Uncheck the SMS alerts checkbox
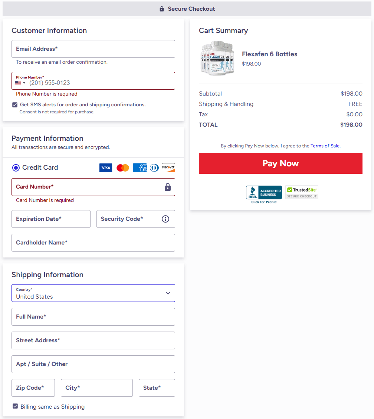This screenshot has width=374, height=419. (15, 105)
